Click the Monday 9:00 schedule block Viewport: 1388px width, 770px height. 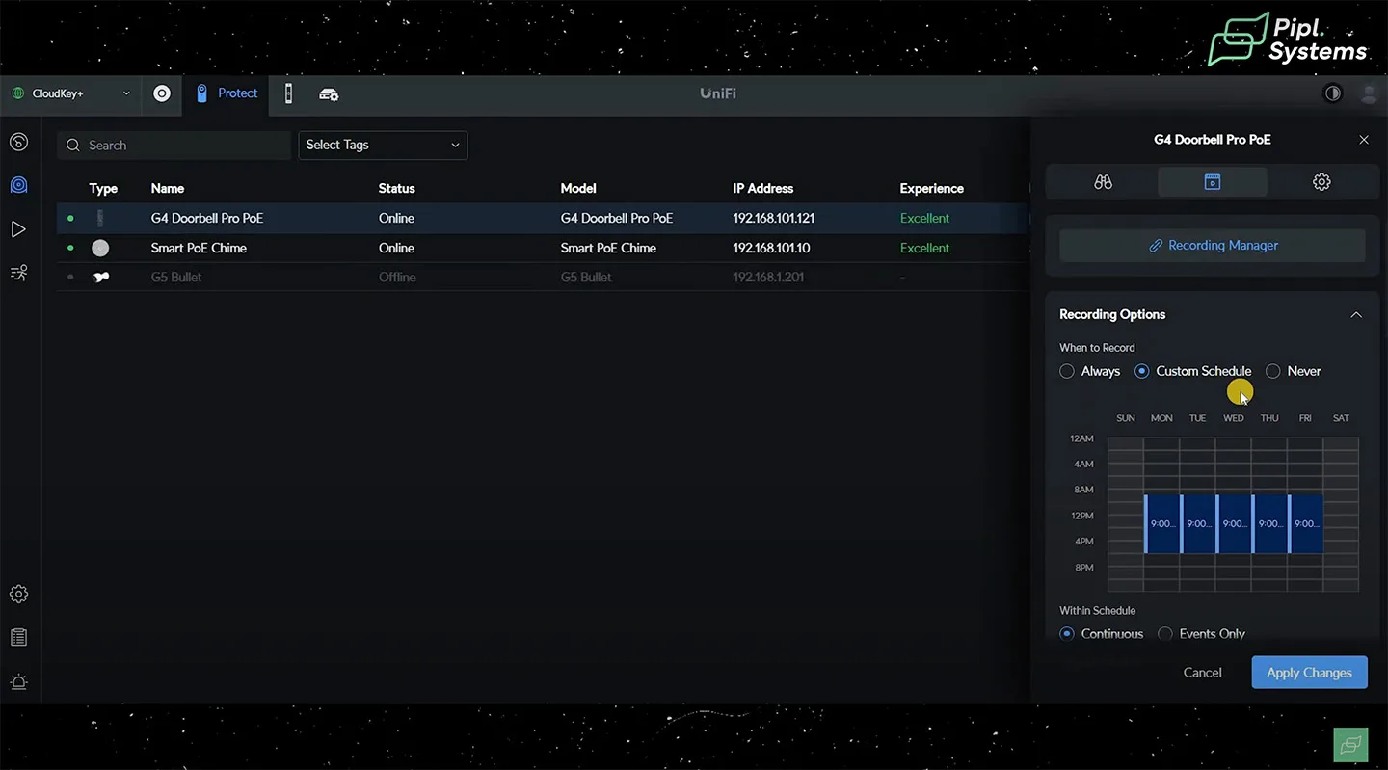pyautogui.click(x=1162, y=524)
